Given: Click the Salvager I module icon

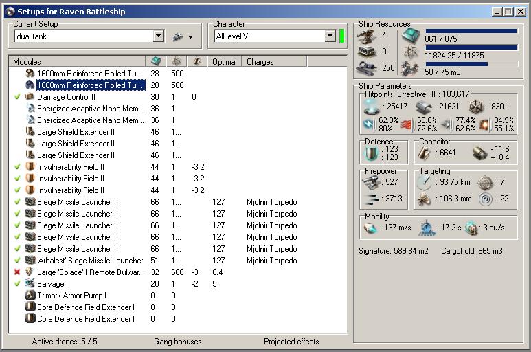Looking at the screenshot, I should [x=30, y=284].
